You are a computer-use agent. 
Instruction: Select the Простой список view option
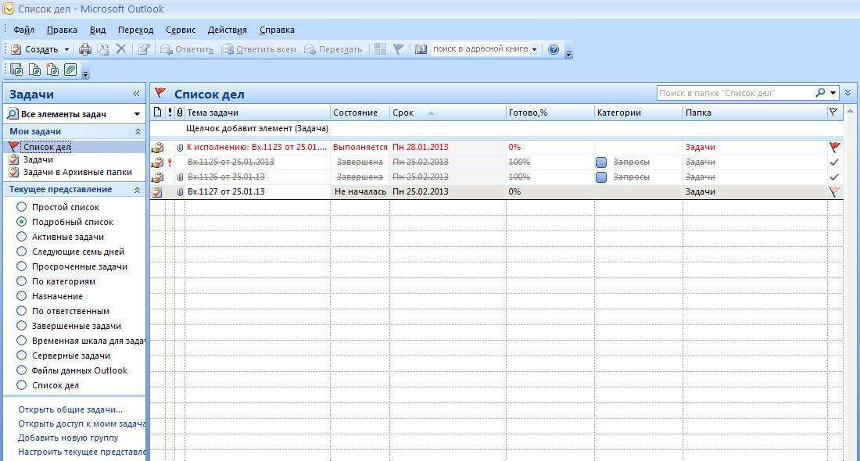coord(22,207)
